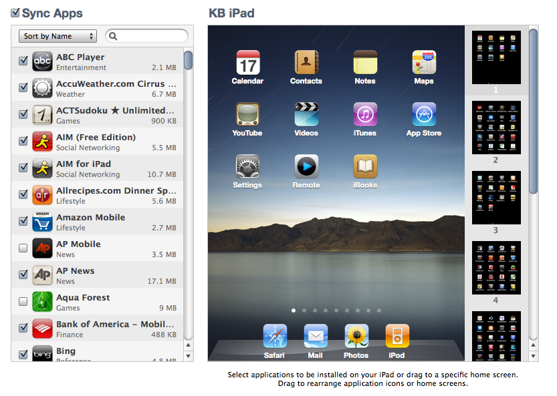Click the AP Mobile app icon

click(43, 248)
